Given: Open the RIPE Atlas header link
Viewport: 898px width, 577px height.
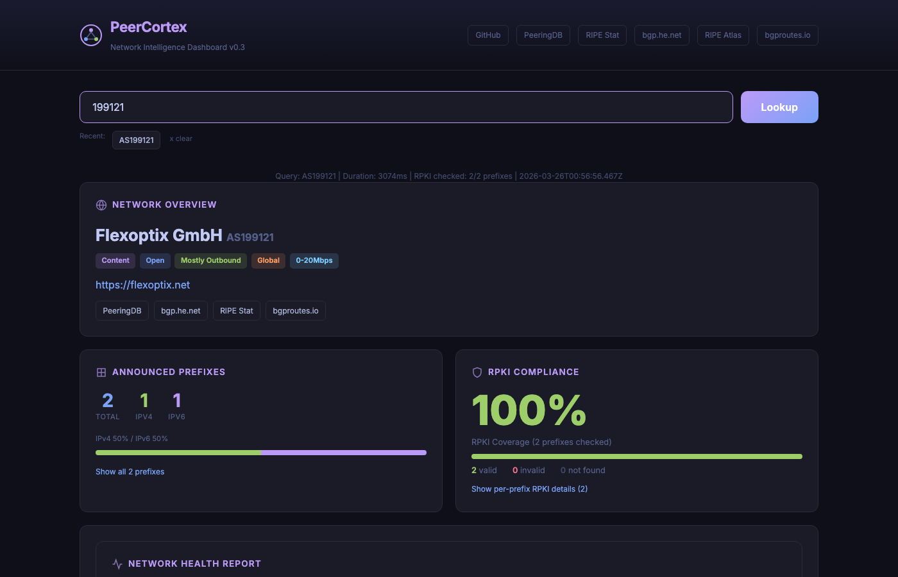Looking at the screenshot, I should [723, 35].
